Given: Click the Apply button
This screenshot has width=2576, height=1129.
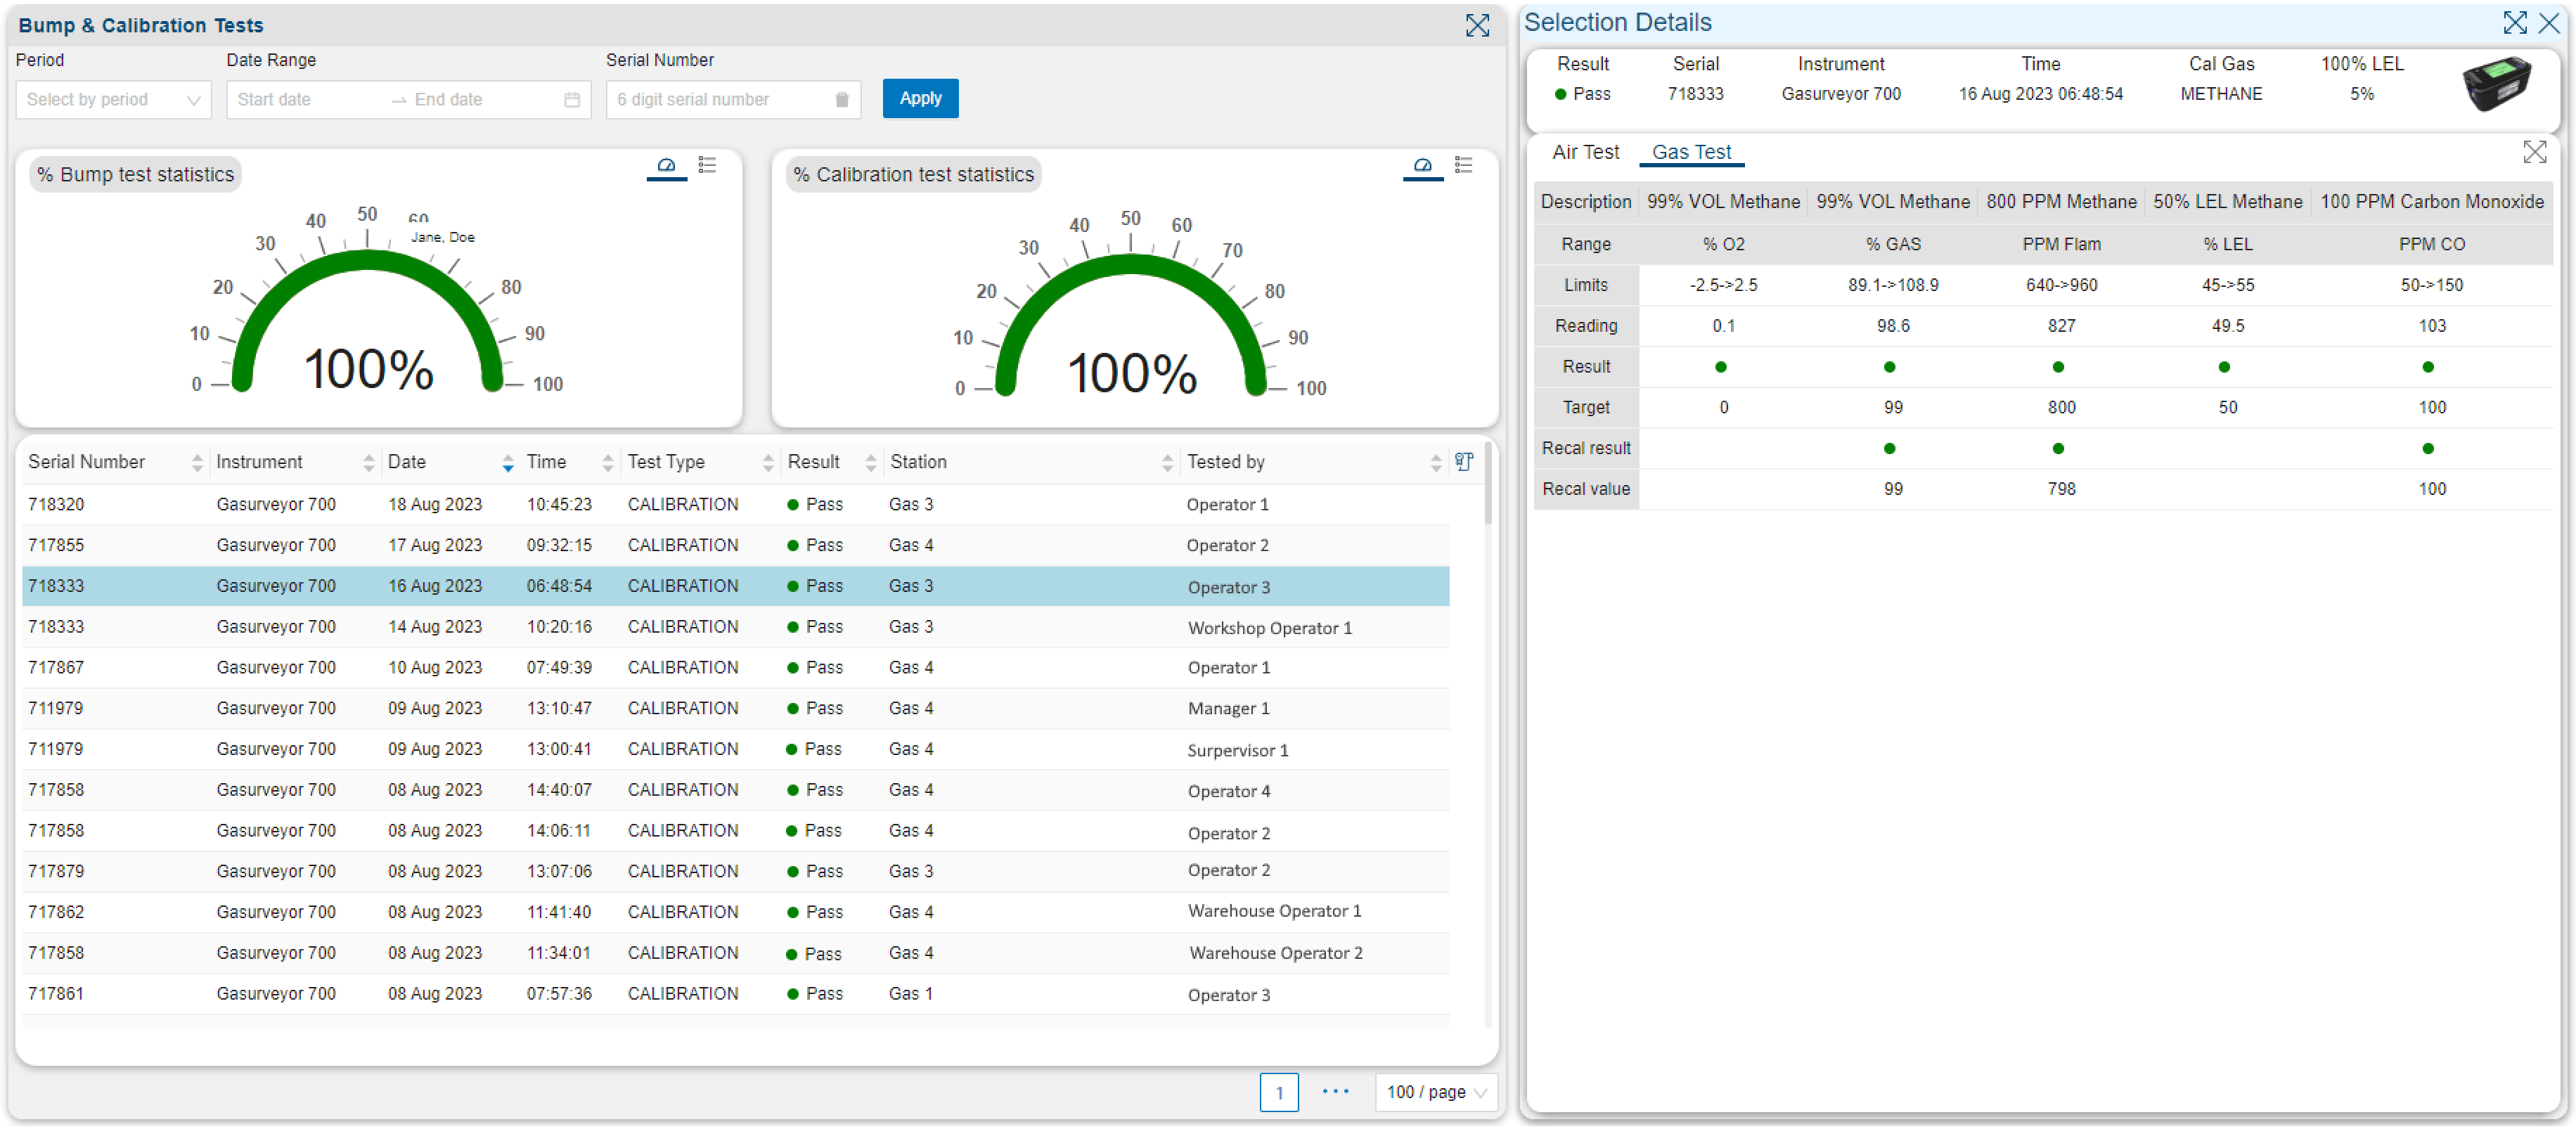Looking at the screenshot, I should (x=920, y=98).
